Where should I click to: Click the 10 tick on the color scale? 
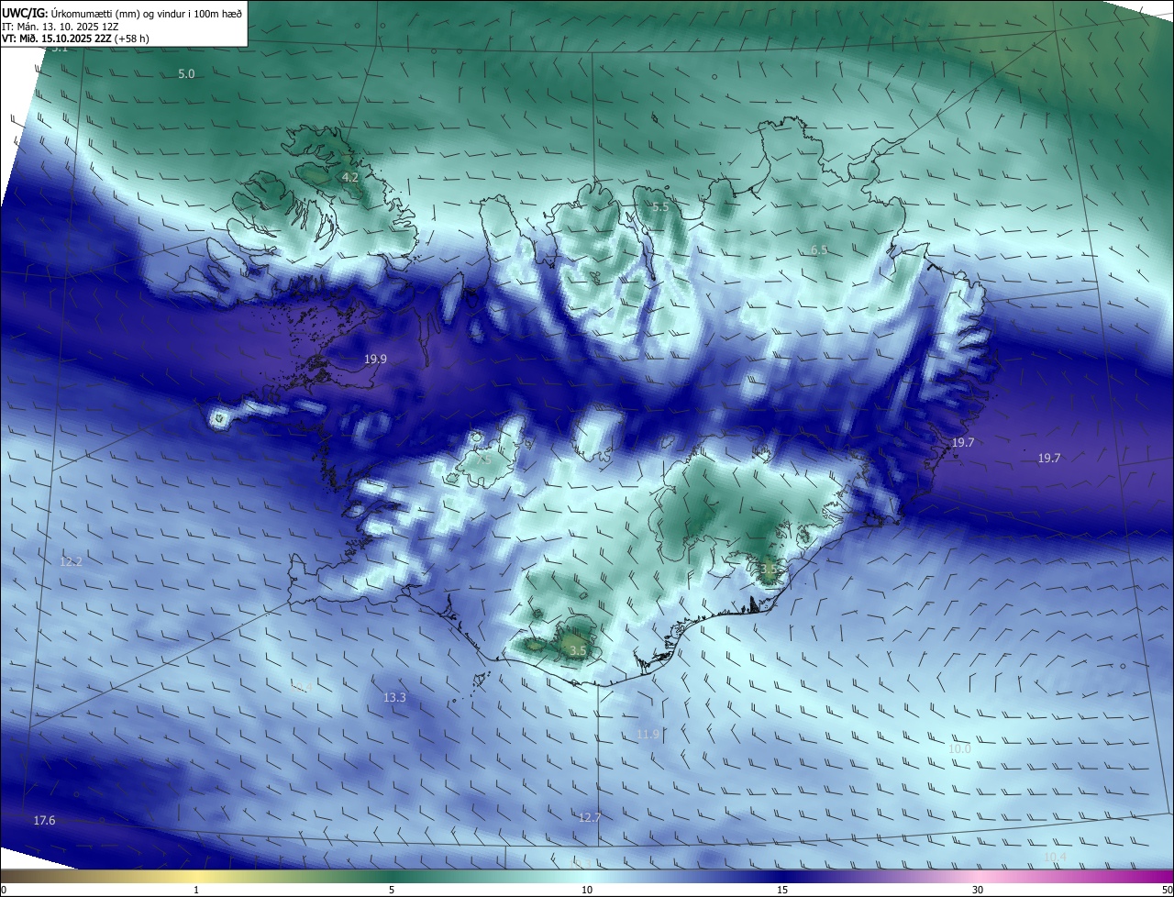(x=587, y=890)
